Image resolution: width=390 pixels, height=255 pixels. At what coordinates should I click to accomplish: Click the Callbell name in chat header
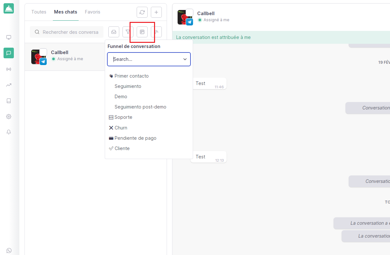tap(206, 14)
